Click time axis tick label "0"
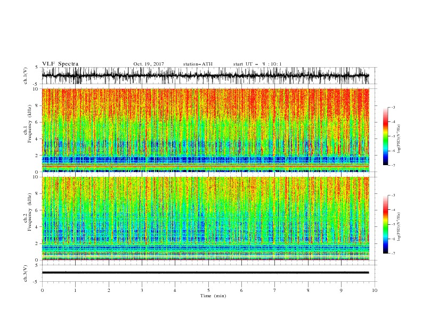 (x=42, y=290)
